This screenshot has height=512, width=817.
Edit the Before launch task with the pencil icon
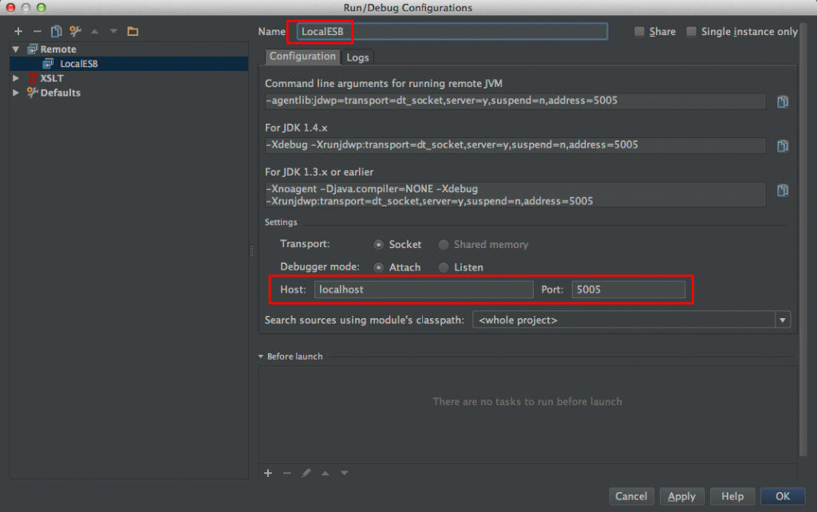[x=306, y=473]
